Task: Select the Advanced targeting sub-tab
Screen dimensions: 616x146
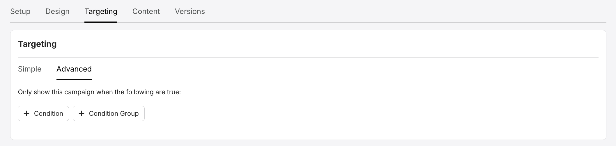Action: click(x=74, y=69)
